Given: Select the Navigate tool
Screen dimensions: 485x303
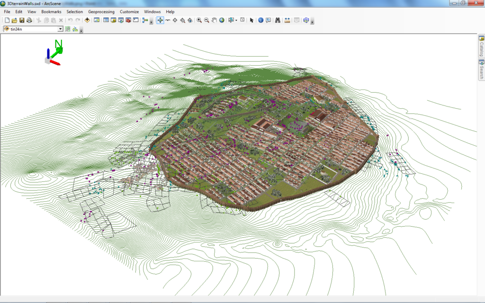Looking at the screenshot, I should pos(160,20).
